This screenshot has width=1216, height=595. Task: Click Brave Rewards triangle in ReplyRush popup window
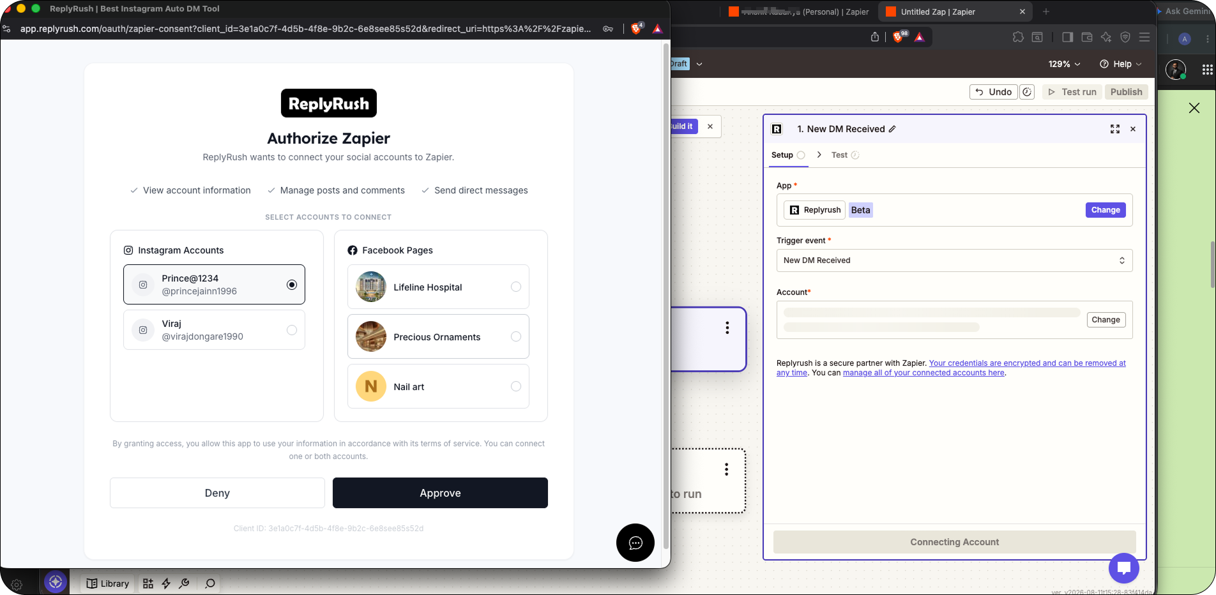(x=657, y=29)
